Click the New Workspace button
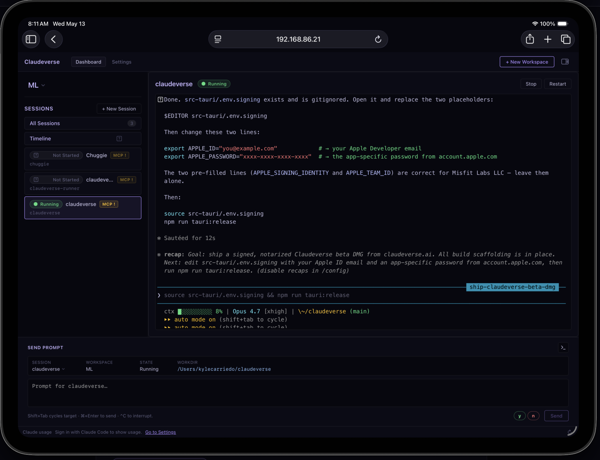This screenshot has height=460, width=600. [x=527, y=62]
